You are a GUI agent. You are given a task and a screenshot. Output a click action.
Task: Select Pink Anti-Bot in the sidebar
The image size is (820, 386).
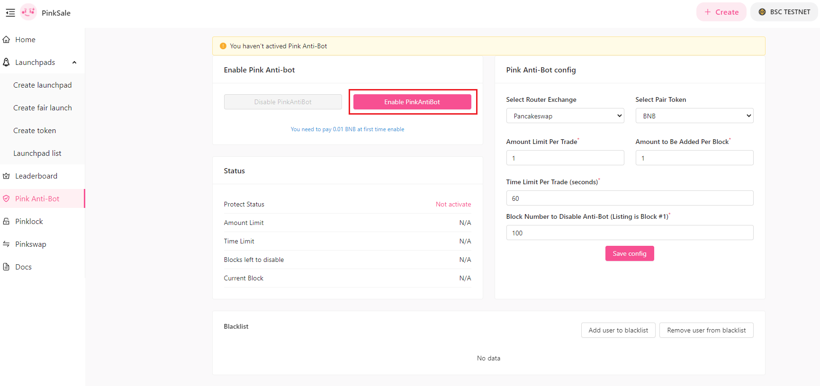coord(42,198)
